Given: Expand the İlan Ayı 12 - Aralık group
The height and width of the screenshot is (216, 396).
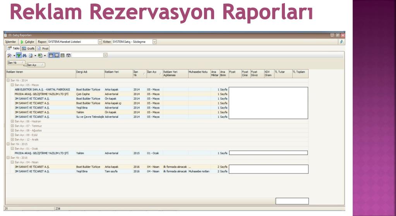Looking at the screenshot, I should pos(12,139).
